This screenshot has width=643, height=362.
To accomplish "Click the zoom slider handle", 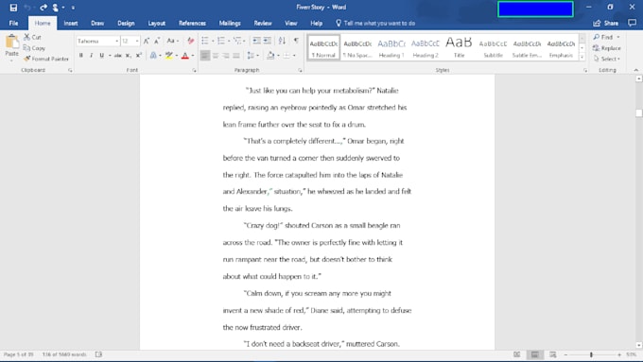I will click(591, 354).
